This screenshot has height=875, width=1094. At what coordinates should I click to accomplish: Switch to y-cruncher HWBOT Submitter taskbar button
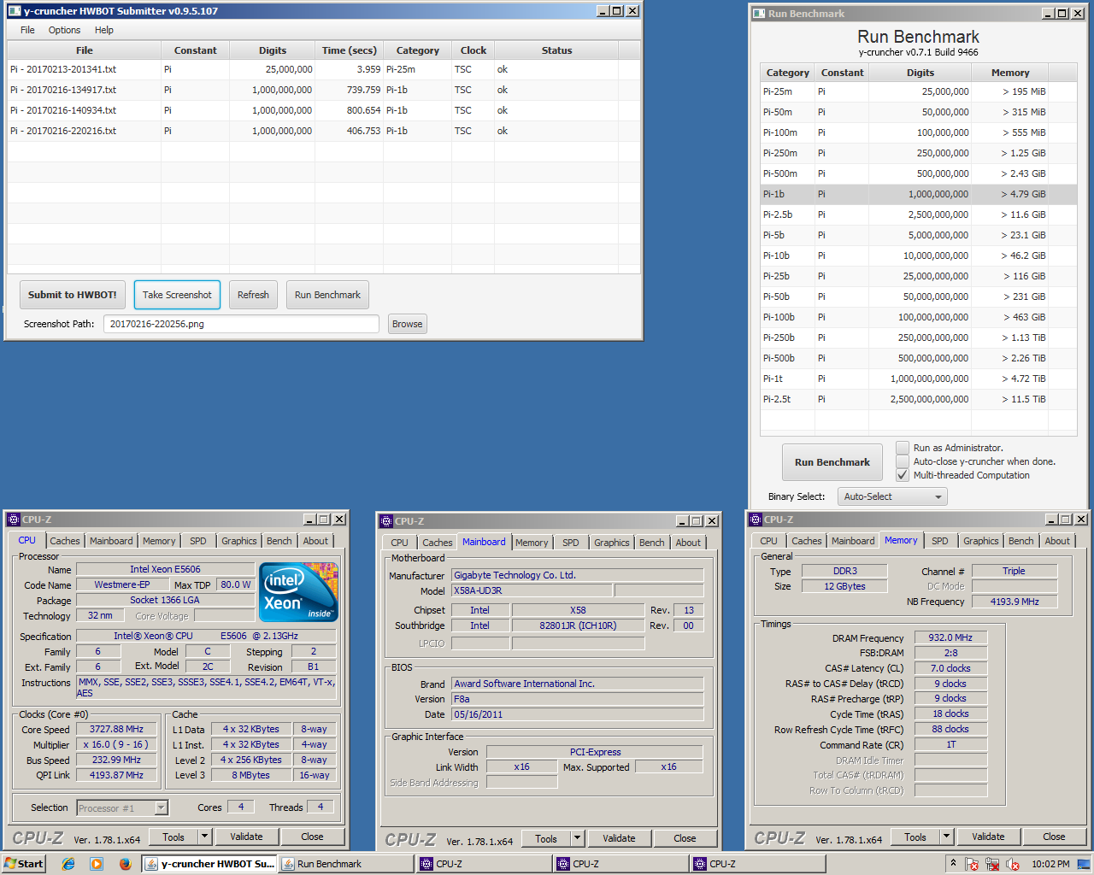pos(210,864)
